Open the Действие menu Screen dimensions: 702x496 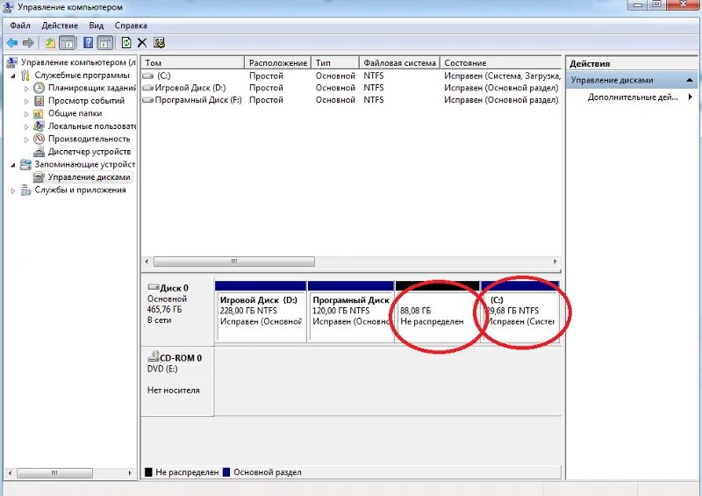[60, 25]
